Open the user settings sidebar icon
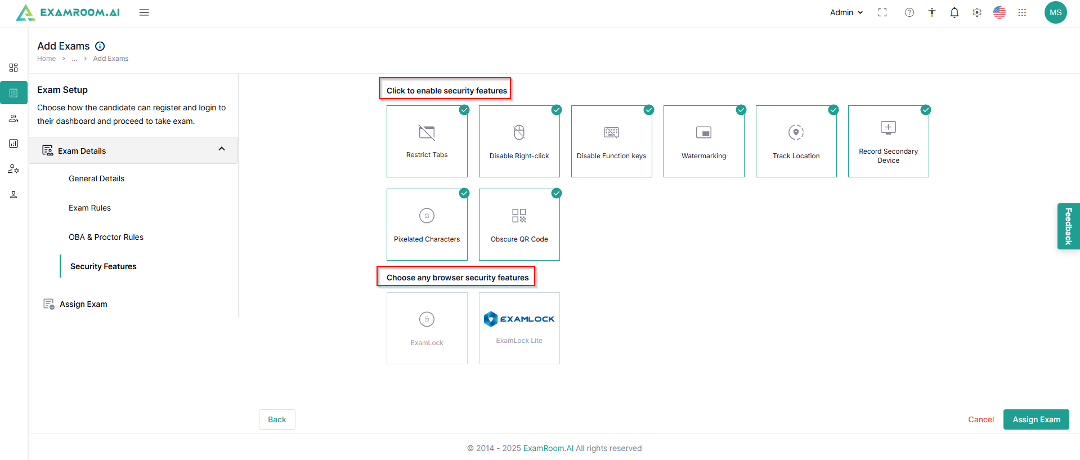This screenshot has height=460, width=1080. (14, 169)
